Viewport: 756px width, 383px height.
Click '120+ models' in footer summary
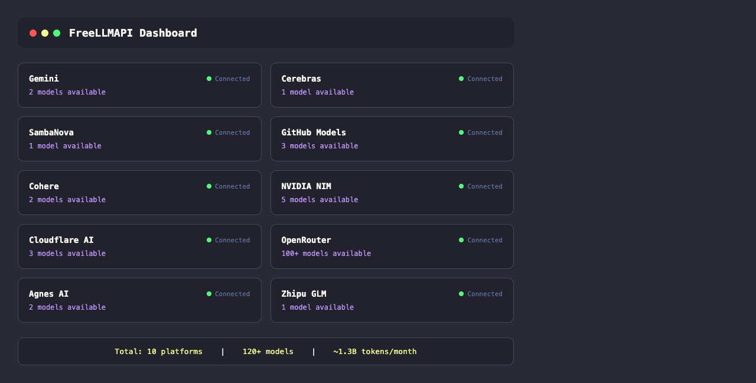(268, 352)
